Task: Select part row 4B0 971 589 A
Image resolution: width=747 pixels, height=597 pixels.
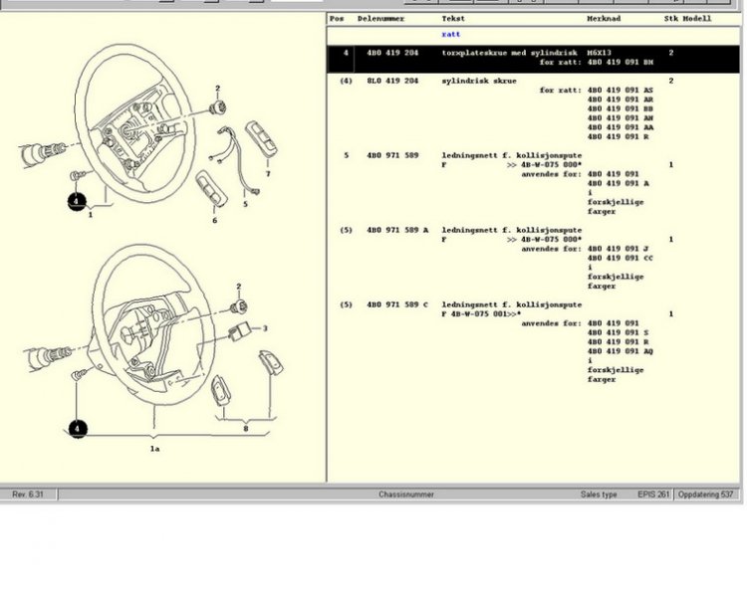Action: 396,230
